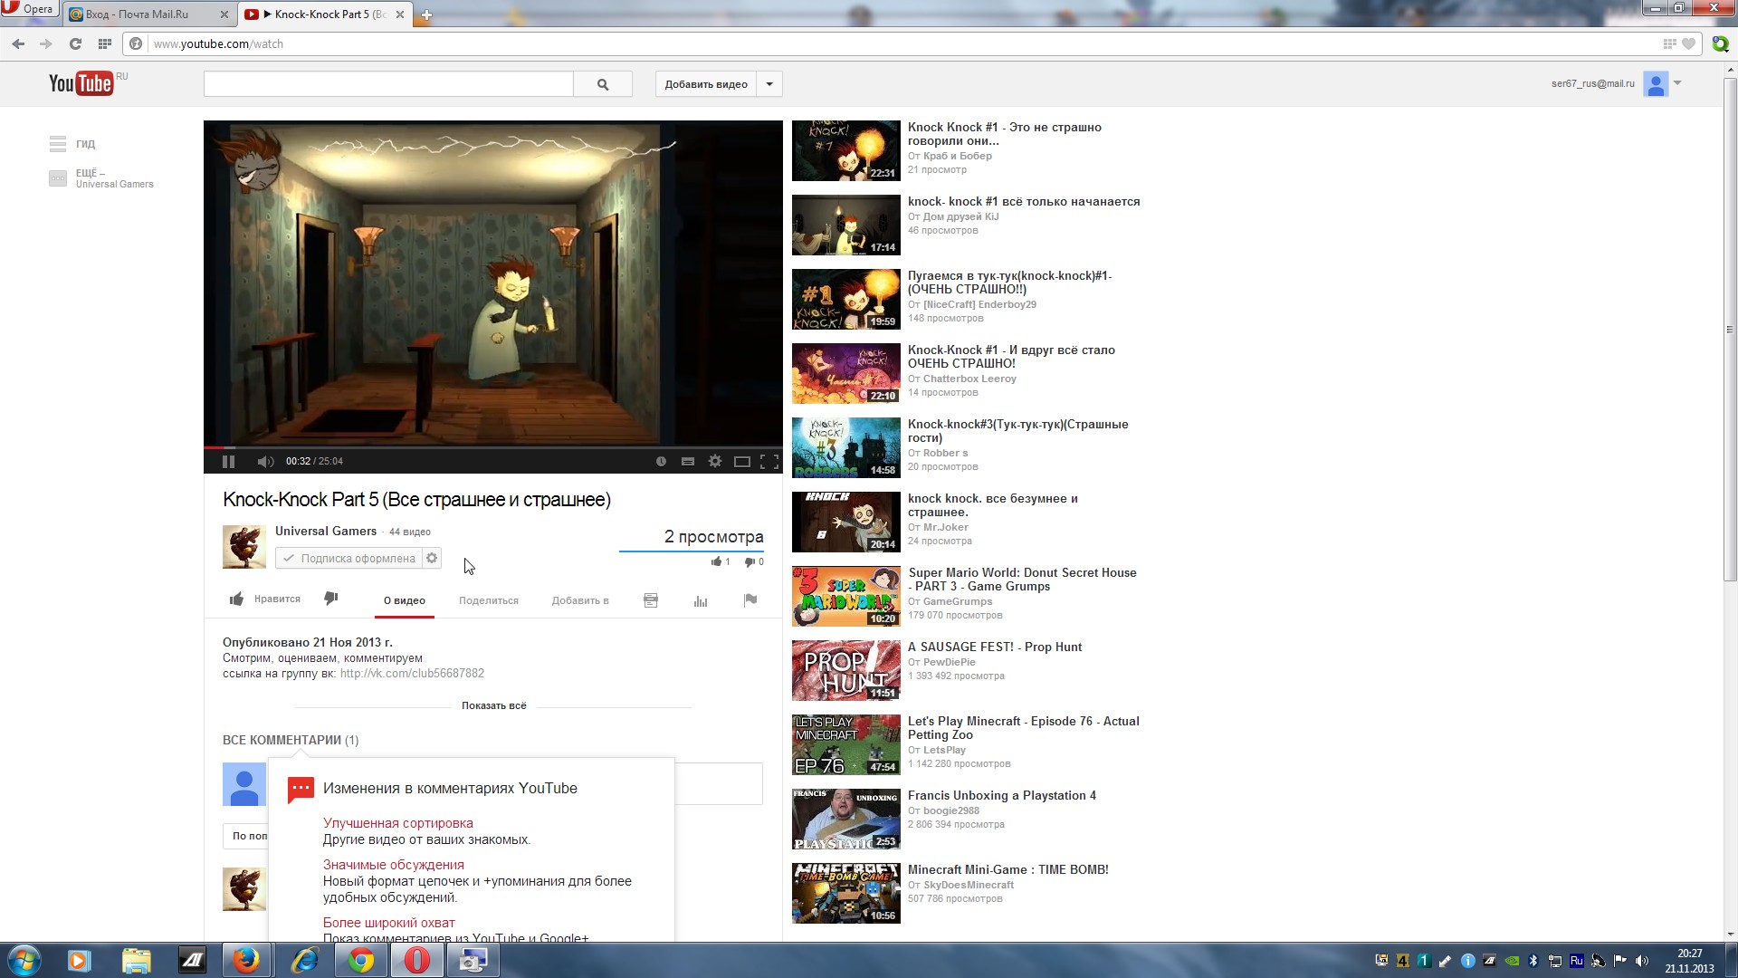Switch the player to theater size
The image size is (1738, 978).
coord(742,462)
